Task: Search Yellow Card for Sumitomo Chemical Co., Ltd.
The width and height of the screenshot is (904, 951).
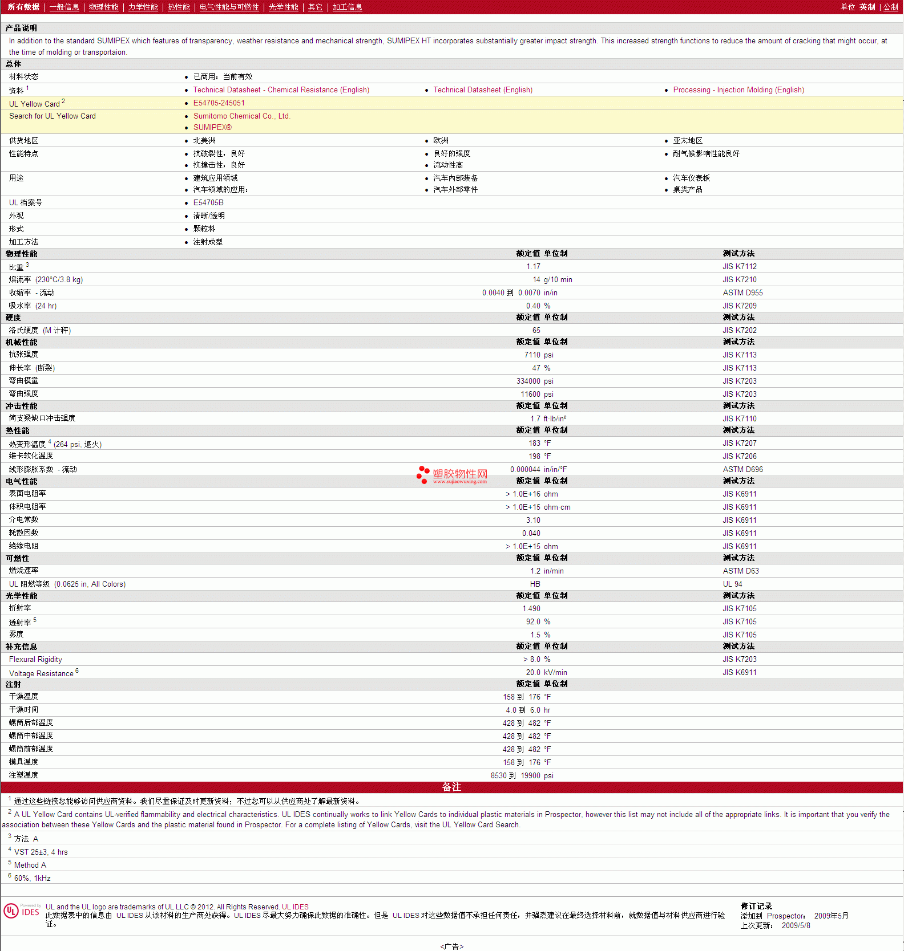Action: coord(242,116)
